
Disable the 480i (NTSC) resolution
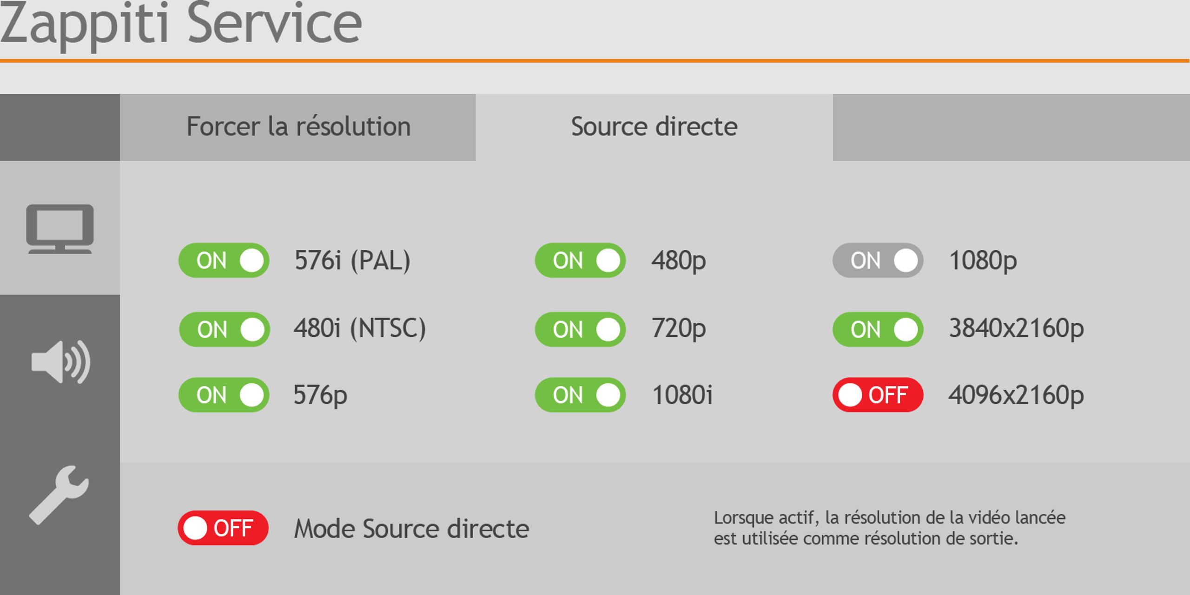click(x=224, y=329)
